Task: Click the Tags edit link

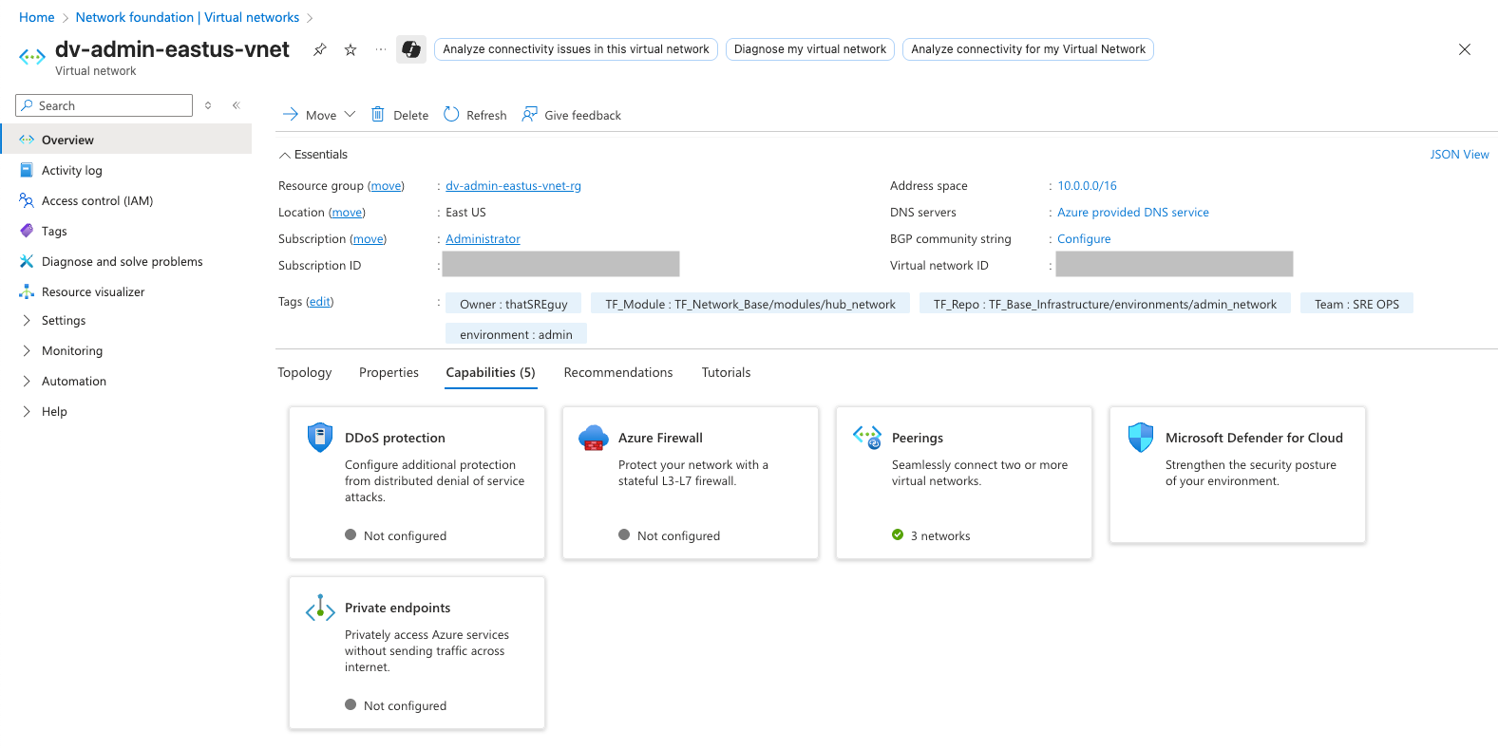Action: (320, 302)
